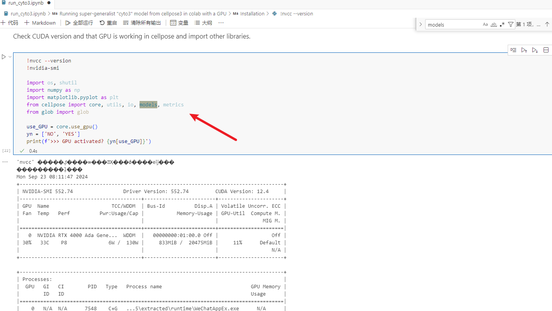This screenshot has height=311, width=552.
Task: Click the 'NVIDIA-SMI 552.74' output text
Action: point(47,191)
